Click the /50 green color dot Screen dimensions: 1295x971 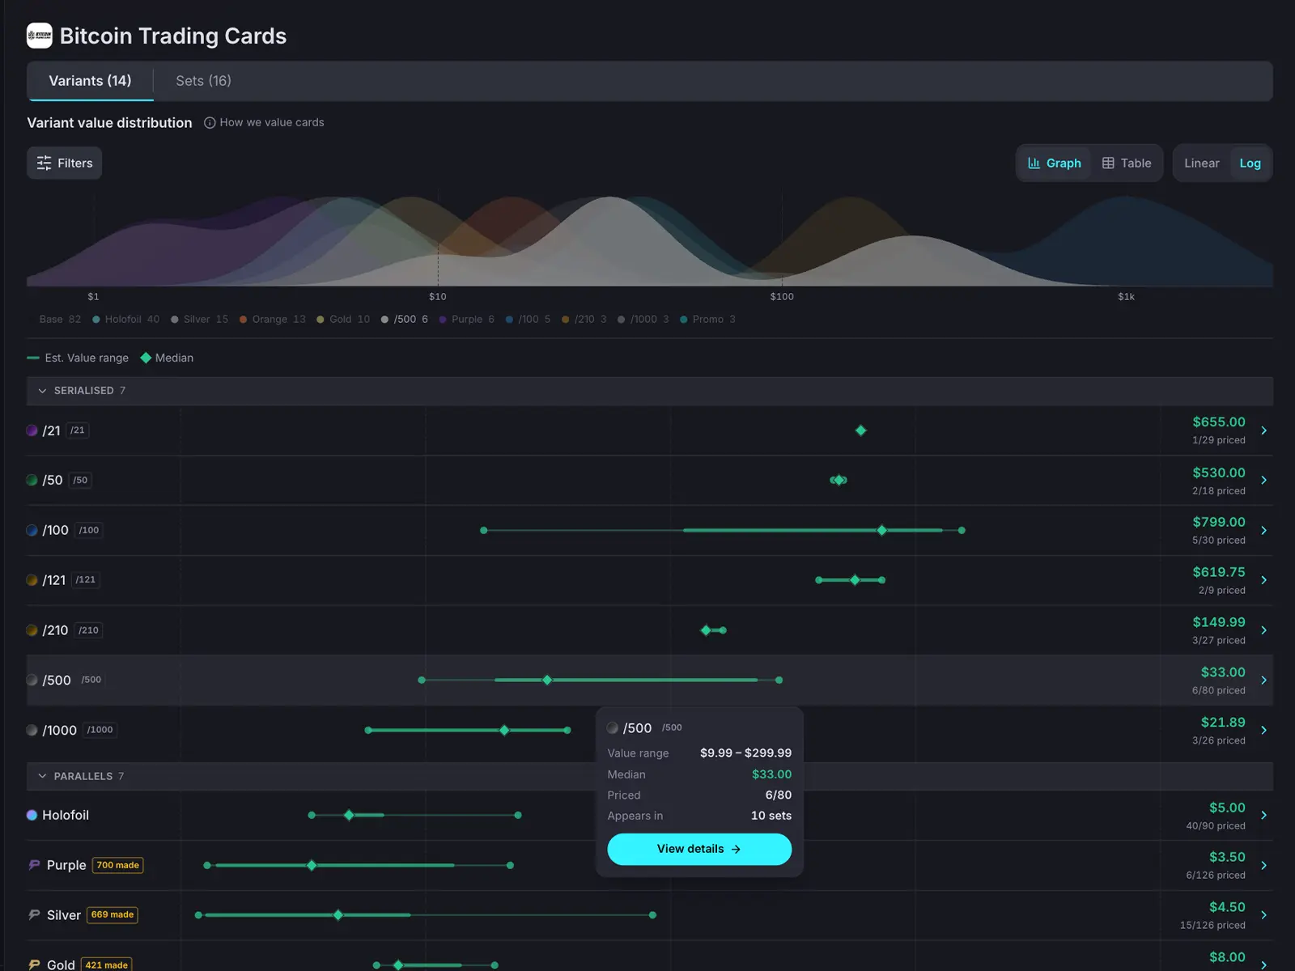(x=32, y=481)
